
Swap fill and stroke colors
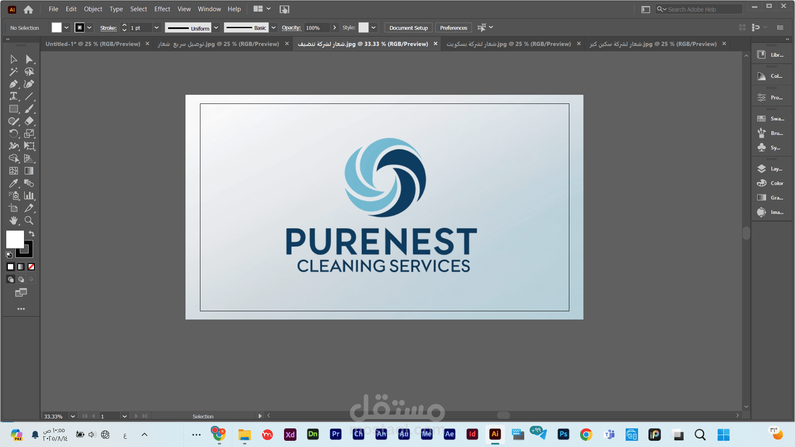[x=31, y=234]
